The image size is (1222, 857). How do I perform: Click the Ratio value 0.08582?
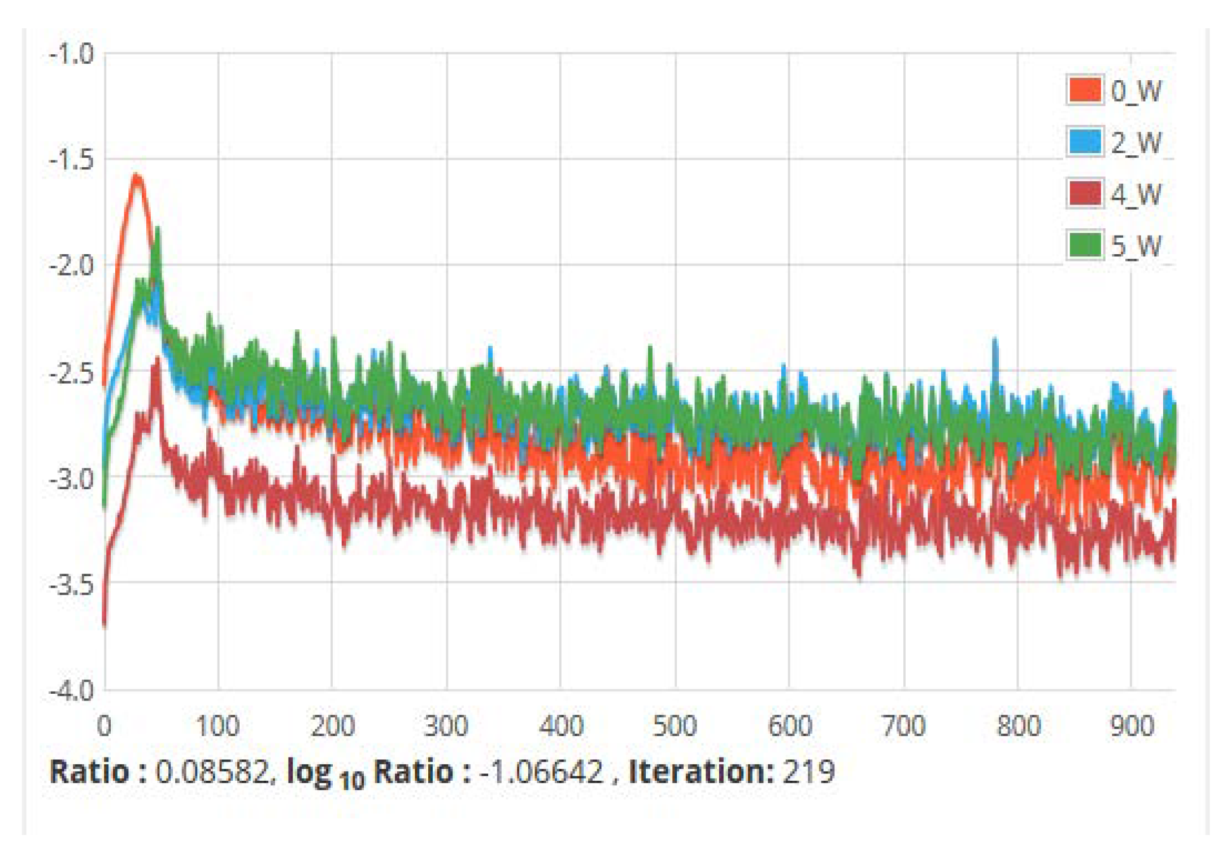(x=212, y=771)
